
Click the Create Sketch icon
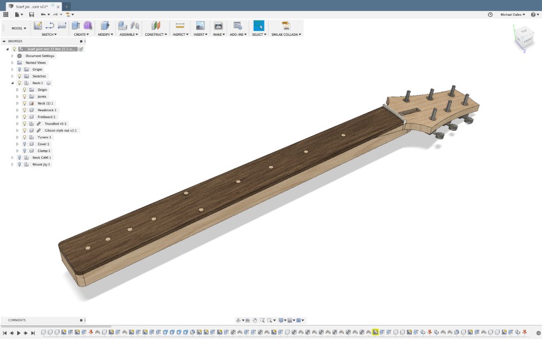tap(38, 25)
